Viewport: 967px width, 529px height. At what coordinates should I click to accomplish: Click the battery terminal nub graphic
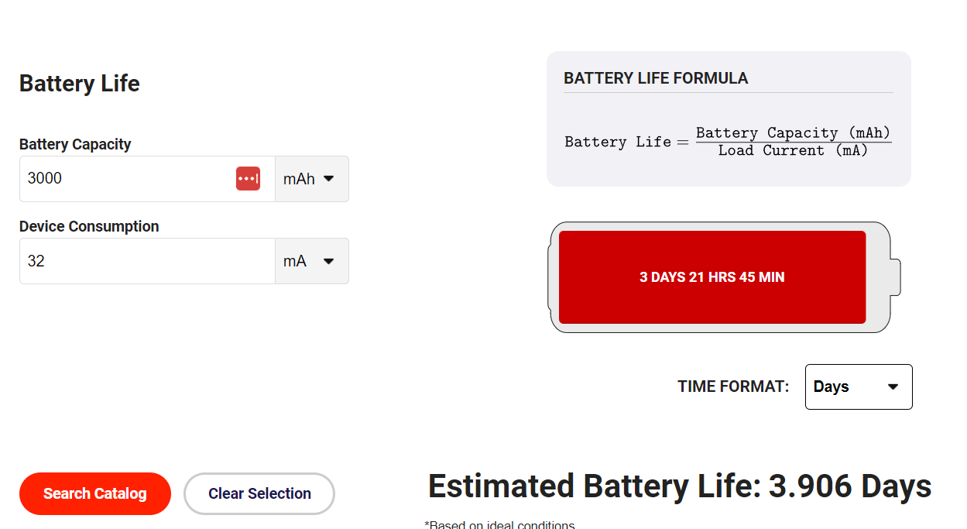point(896,277)
